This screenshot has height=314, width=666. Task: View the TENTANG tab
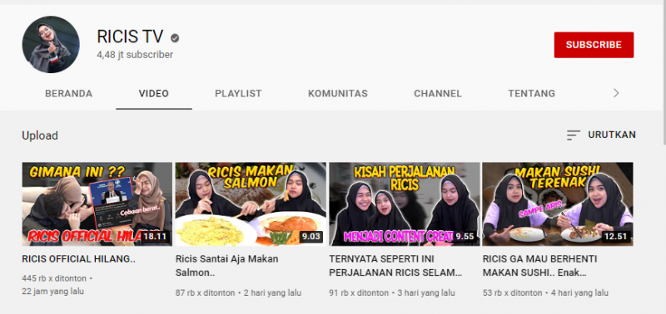tap(531, 94)
